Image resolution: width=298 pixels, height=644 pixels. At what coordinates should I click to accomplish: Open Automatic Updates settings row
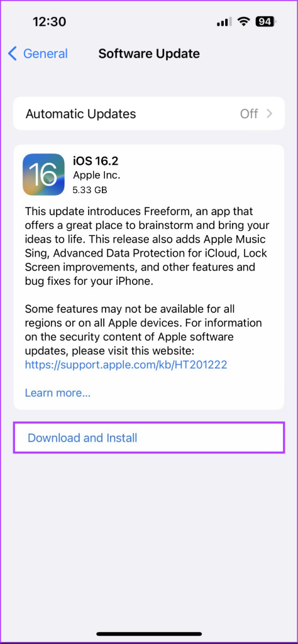149,113
